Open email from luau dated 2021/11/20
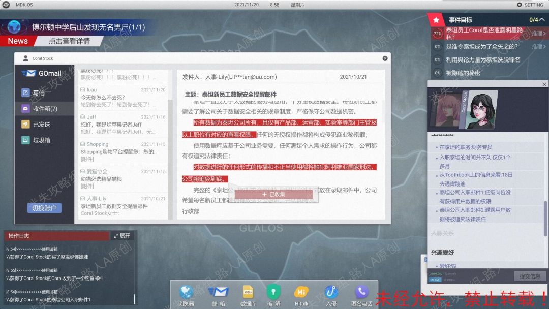The height and width of the screenshot is (309, 549). point(123,97)
